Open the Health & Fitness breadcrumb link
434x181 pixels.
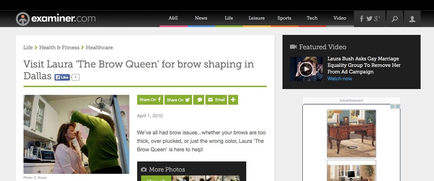click(x=59, y=48)
